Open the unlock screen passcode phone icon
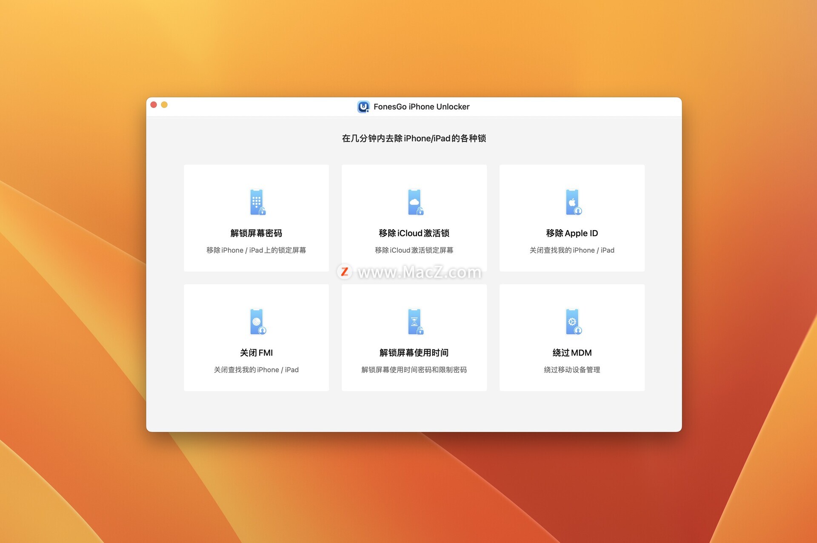Viewport: 817px width, 543px height. [x=257, y=202]
